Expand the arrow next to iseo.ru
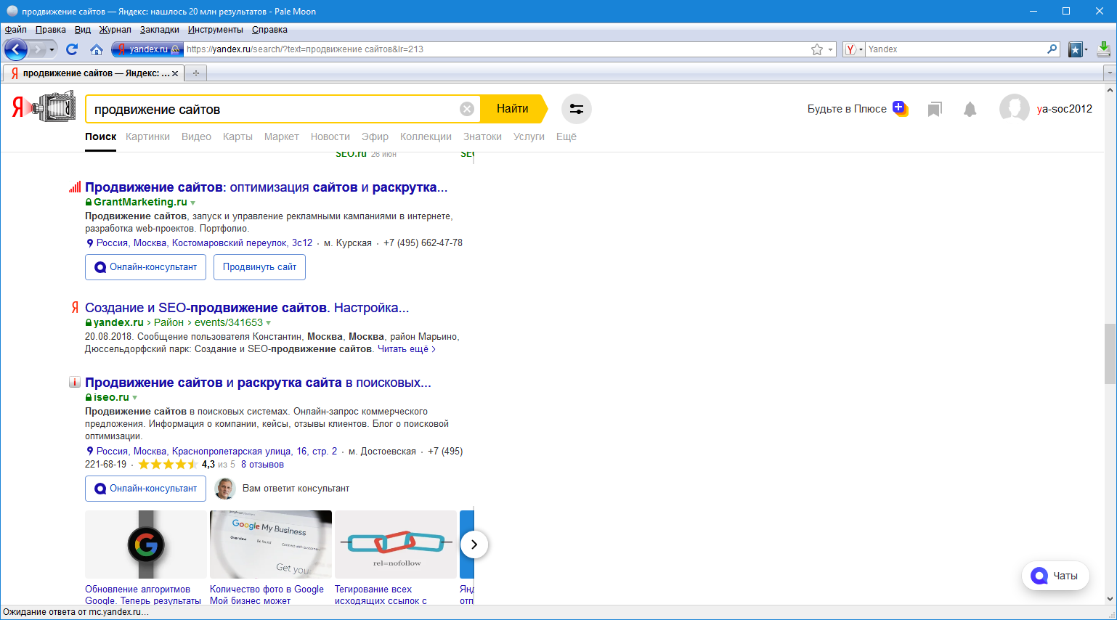 [135, 398]
